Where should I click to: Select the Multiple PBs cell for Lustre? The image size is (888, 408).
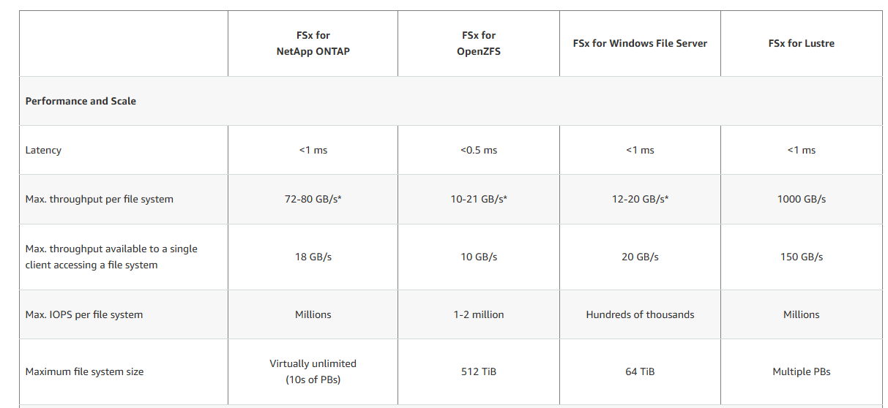[x=802, y=371]
